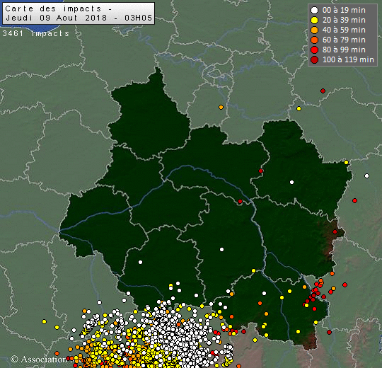Click the white impact dot in the northeastern dark department
382x368 pixels.
[291, 182]
